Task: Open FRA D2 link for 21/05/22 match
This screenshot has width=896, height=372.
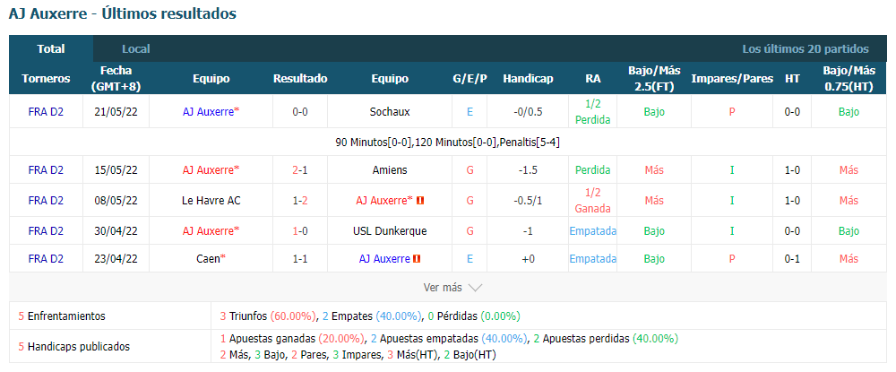Action: pos(46,112)
